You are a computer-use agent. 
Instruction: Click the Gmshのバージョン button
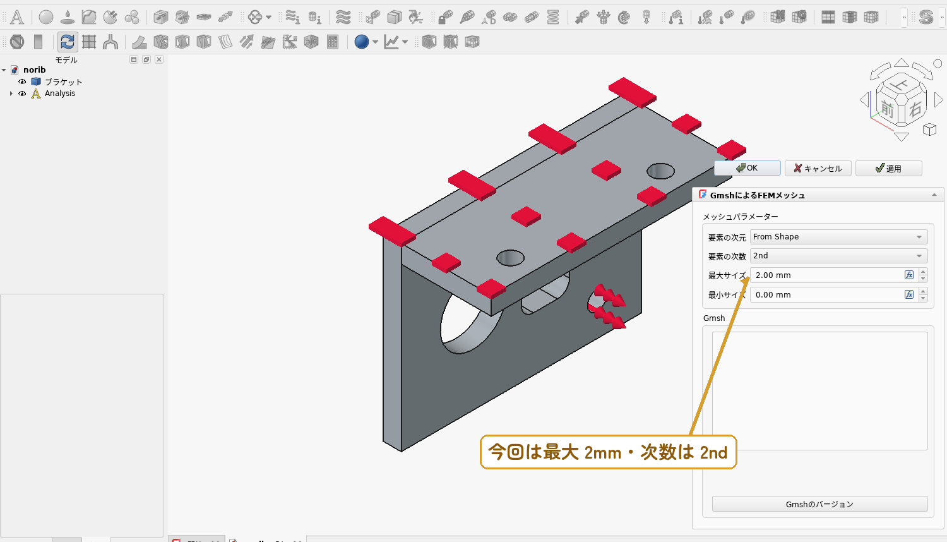pyautogui.click(x=819, y=504)
